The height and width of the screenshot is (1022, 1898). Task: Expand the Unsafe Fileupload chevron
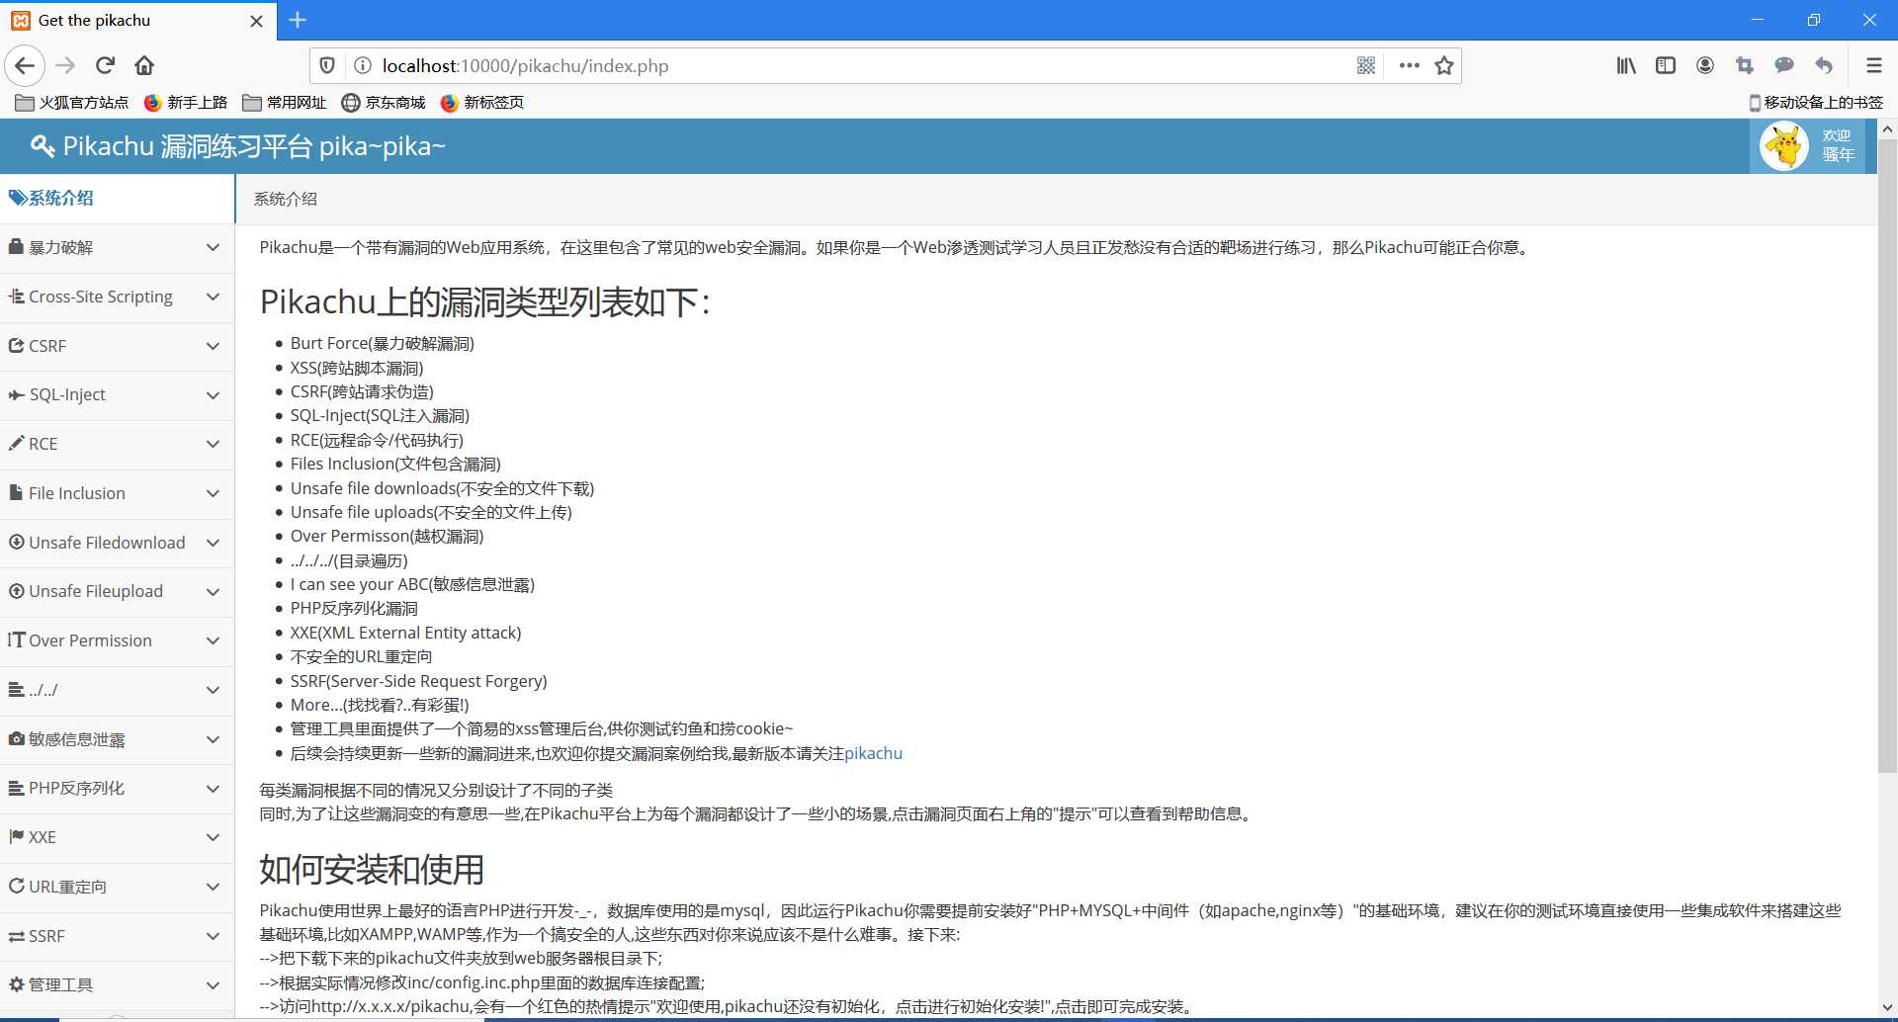pos(213,591)
